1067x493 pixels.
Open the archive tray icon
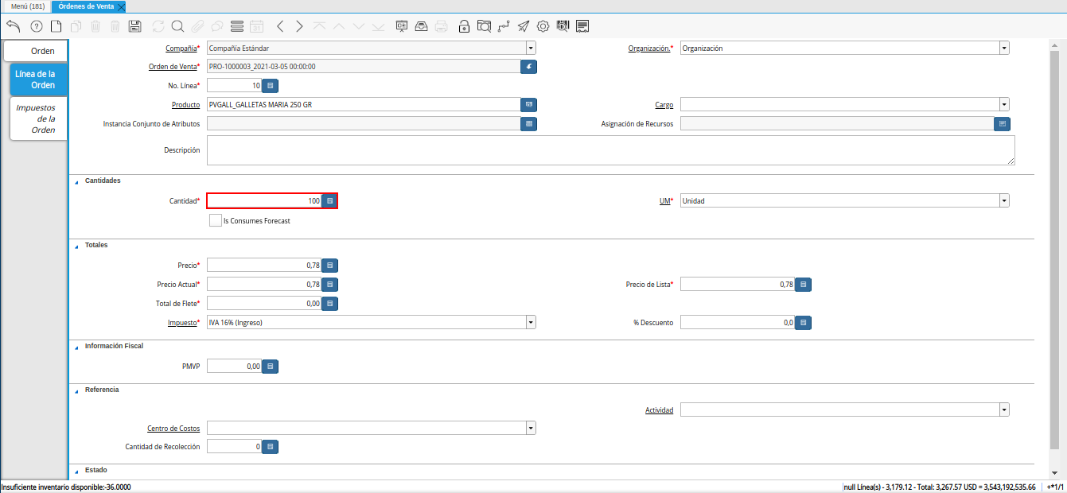[421, 26]
